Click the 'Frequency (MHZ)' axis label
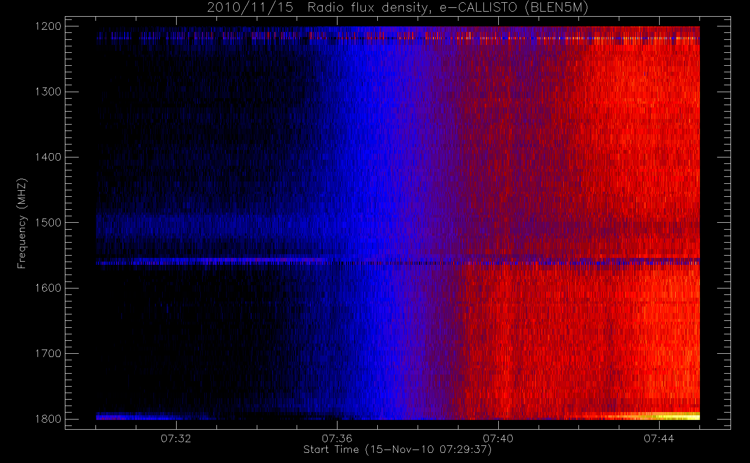Screen dimensions: 750x463 [22, 223]
